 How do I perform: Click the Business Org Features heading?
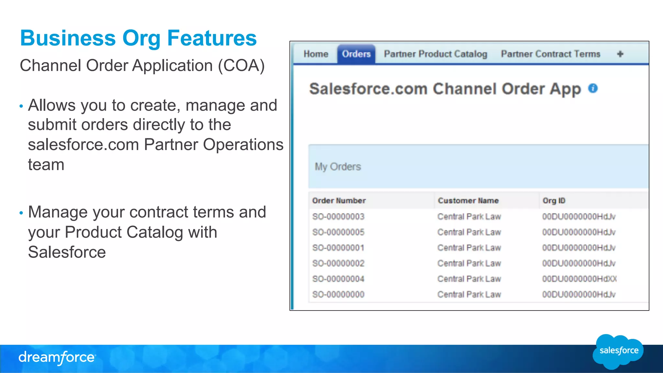[138, 38]
